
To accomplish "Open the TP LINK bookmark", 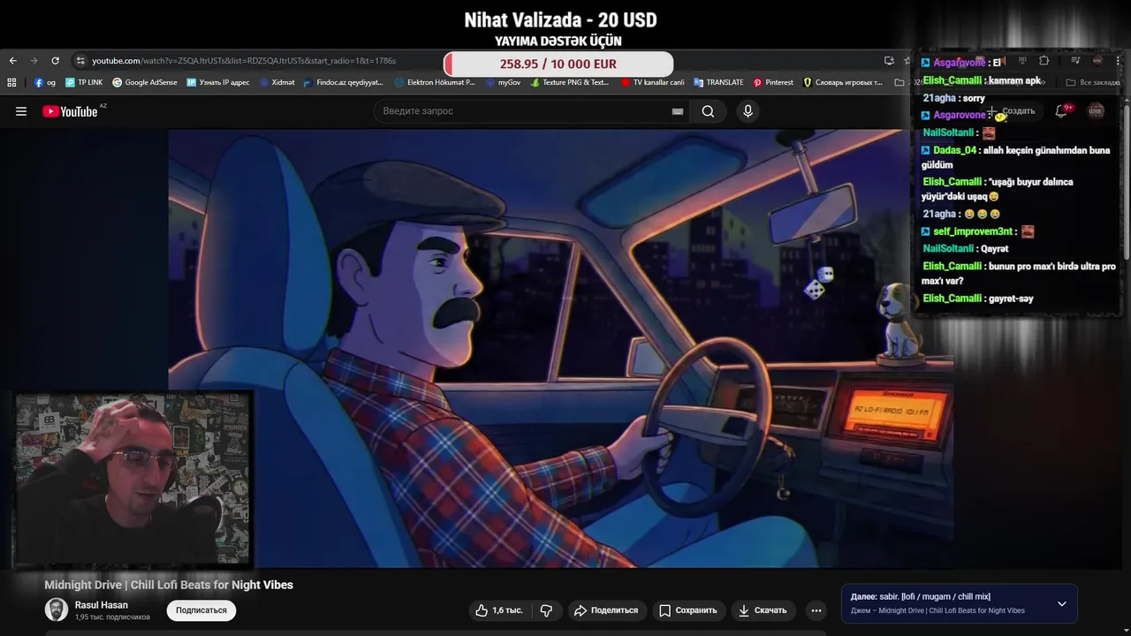I will pyautogui.click(x=84, y=82).
